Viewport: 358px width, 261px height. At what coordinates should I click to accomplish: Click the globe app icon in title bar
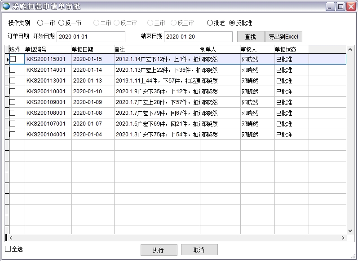(x=6, y=6)
